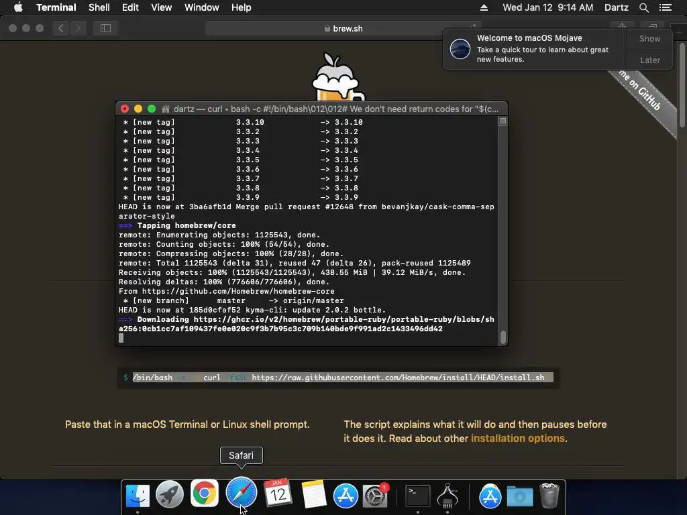Zoom Terminal window green button
The width and height of the screenshot is (687, 515).
152,109
